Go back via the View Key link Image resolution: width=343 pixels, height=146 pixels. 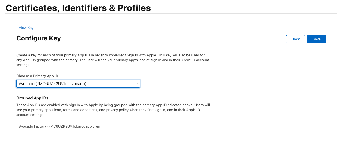tap(26, 28)
